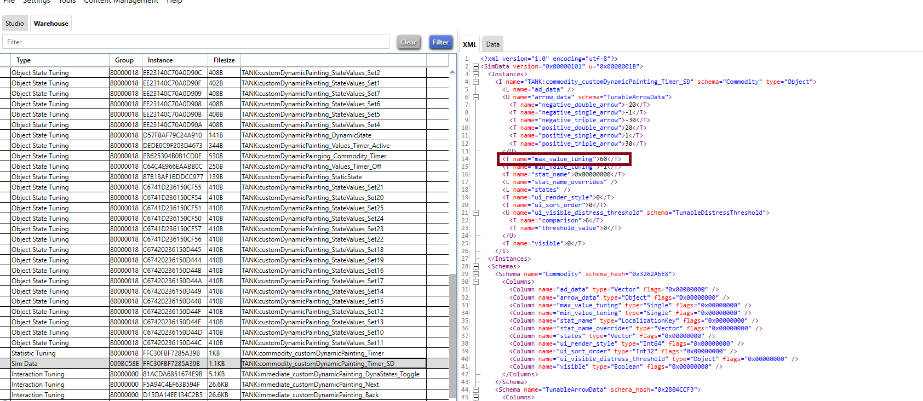Open the Data tab
The width and height of the screenshot is (923, 401).
point(492,44)
